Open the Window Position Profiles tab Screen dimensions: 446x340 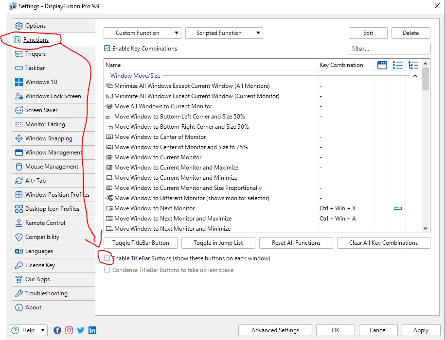(54, 195)
